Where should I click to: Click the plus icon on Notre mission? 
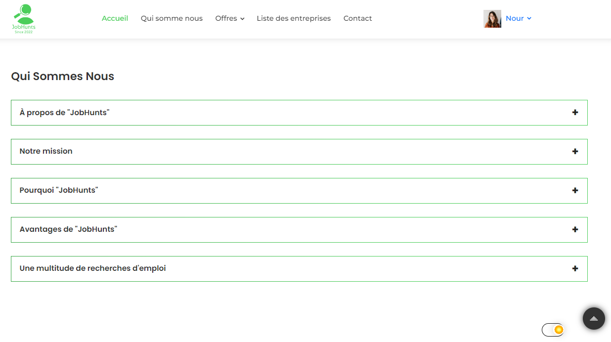[x=575, y=152]
